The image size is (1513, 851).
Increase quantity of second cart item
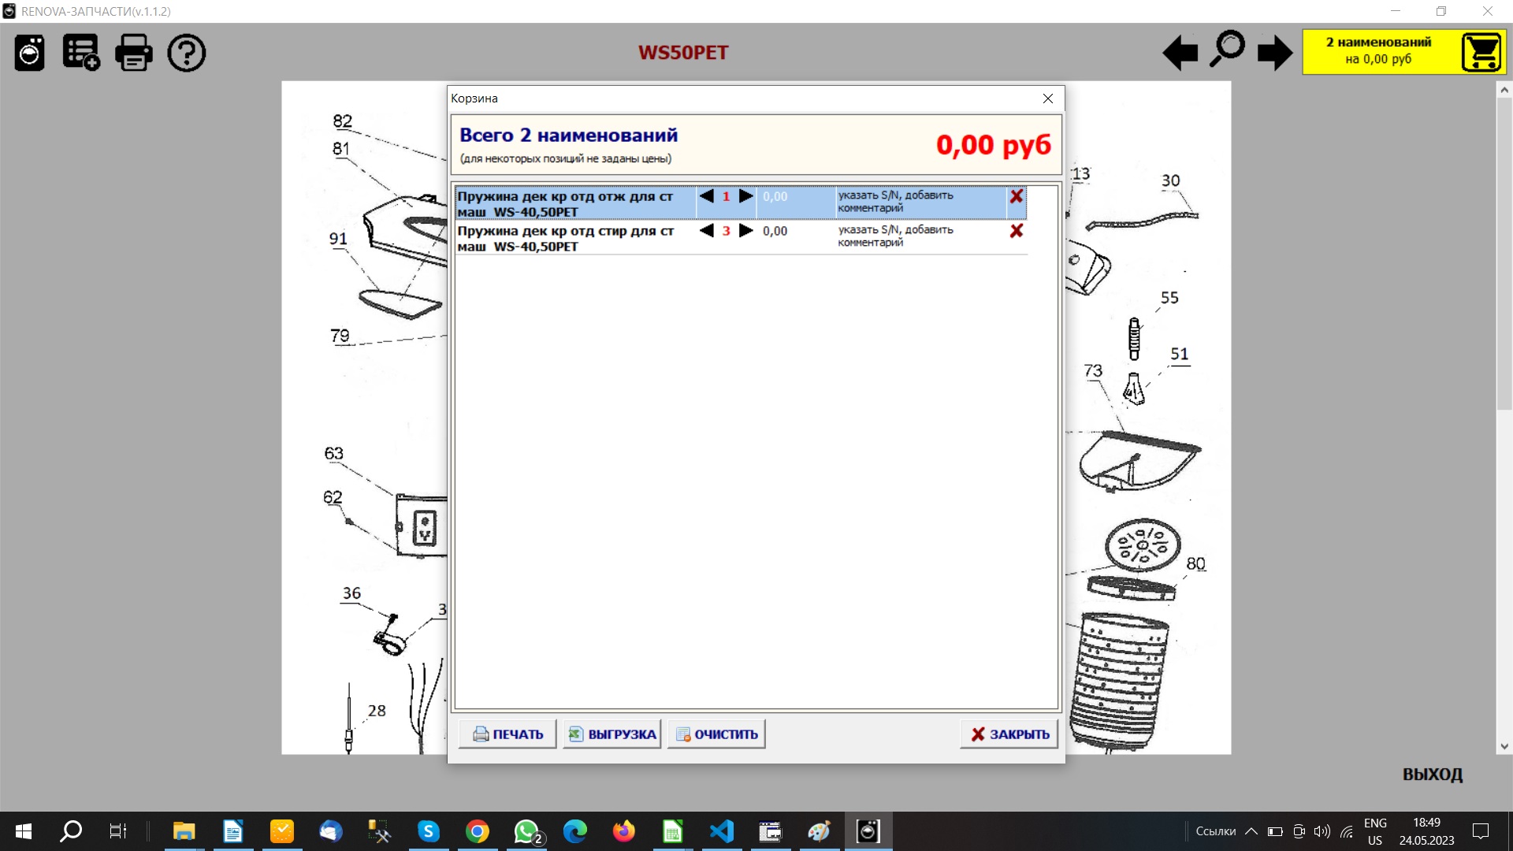point(745,231)
